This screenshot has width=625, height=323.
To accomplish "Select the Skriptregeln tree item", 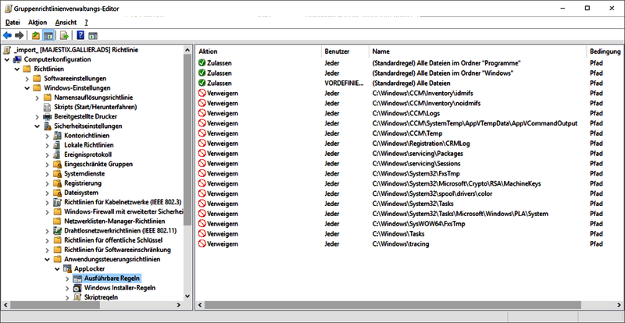I will [101, 297].
